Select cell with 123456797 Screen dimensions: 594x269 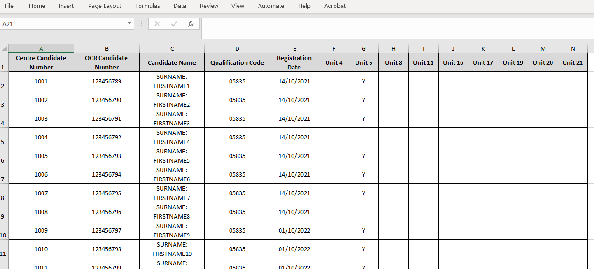106,230
